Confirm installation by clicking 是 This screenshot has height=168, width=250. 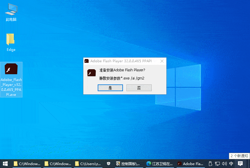tap(110, 88)
